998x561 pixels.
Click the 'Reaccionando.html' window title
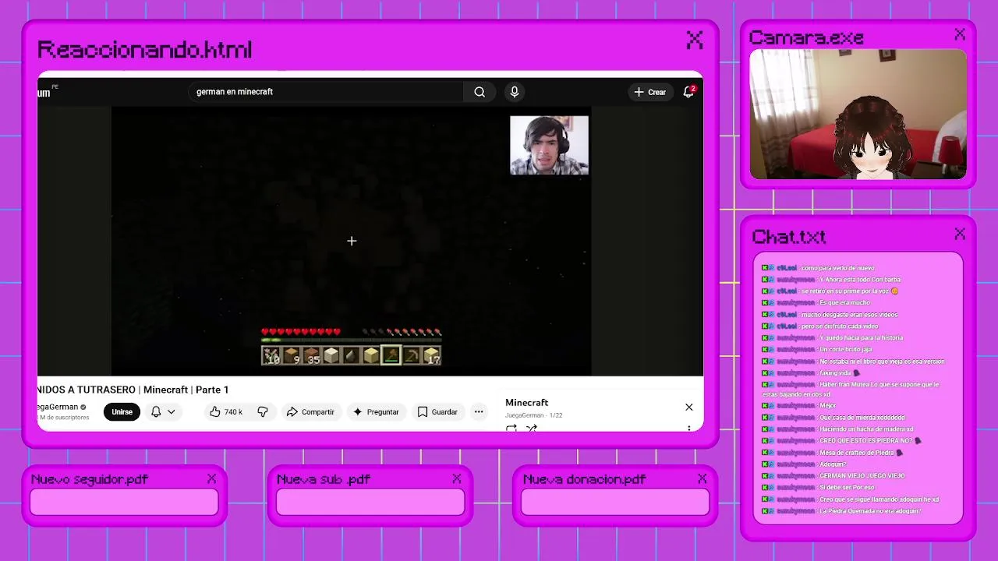(144, 50)
